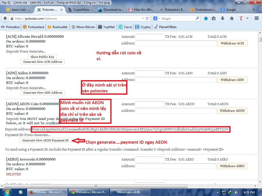
Task: Open a new tab with plus button
Action: coord(254,10)
